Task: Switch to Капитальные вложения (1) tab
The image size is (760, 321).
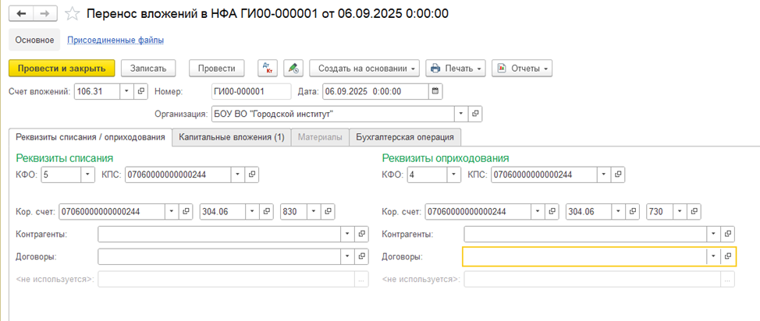Action: (232, 137)
